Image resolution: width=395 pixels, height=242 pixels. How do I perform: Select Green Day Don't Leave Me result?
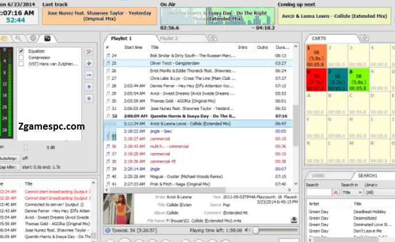351,231
